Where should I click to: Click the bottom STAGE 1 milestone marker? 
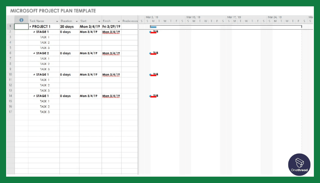coord(150,96)
